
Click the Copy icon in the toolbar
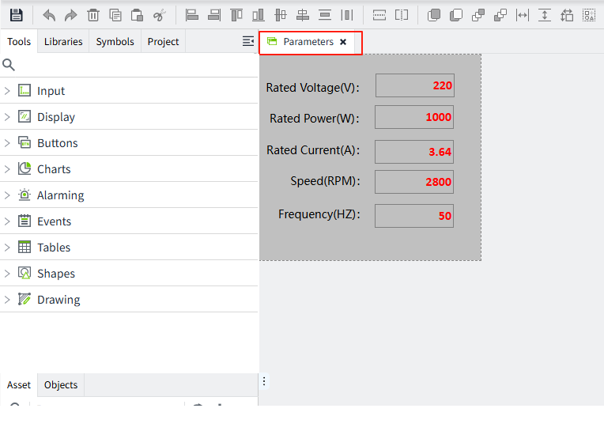point(115,15)
